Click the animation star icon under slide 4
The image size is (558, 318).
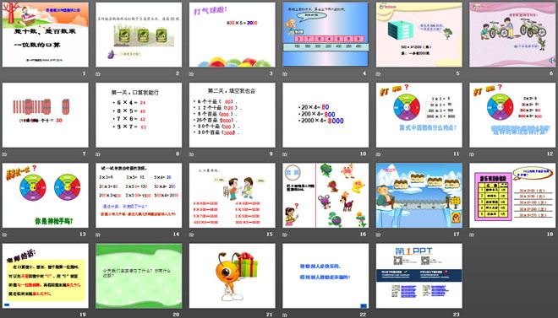pyautogui.click(x=285, y=74)
